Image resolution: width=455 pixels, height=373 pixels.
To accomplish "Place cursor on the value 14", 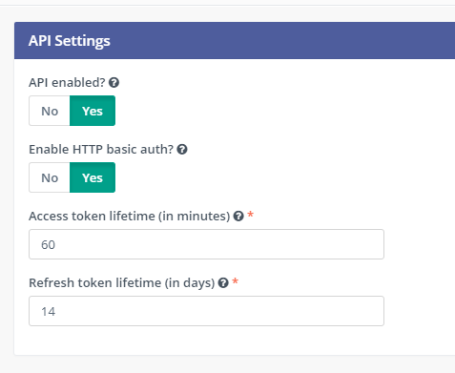I will pyautogui.click(x=48, y=311).
